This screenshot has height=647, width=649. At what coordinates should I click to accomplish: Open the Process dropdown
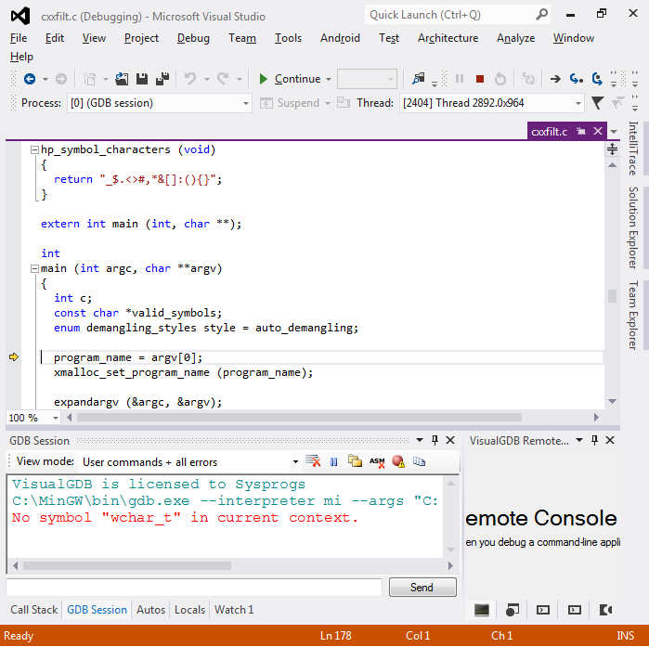click(x=246, y=103)
